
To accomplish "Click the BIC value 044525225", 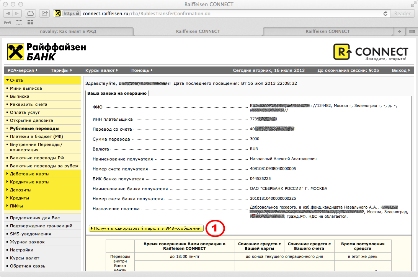I will (x=260, y=178).
